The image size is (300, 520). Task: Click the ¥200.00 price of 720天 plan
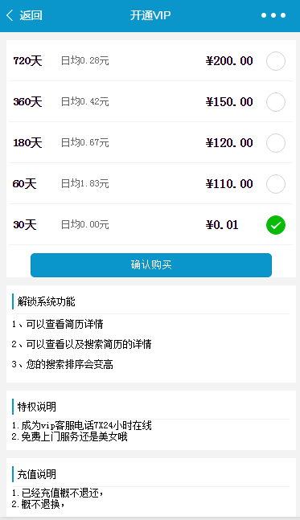229,61
